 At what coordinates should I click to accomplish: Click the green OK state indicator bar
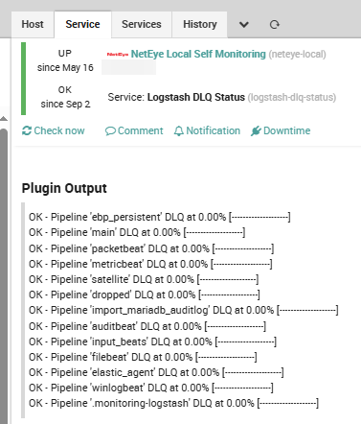click(x=23, y=79)
